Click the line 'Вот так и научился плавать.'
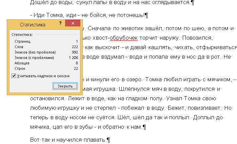Image resolution: width=237 pixels, height=144 pixels. pyautogui.click(x=68, y=140)
